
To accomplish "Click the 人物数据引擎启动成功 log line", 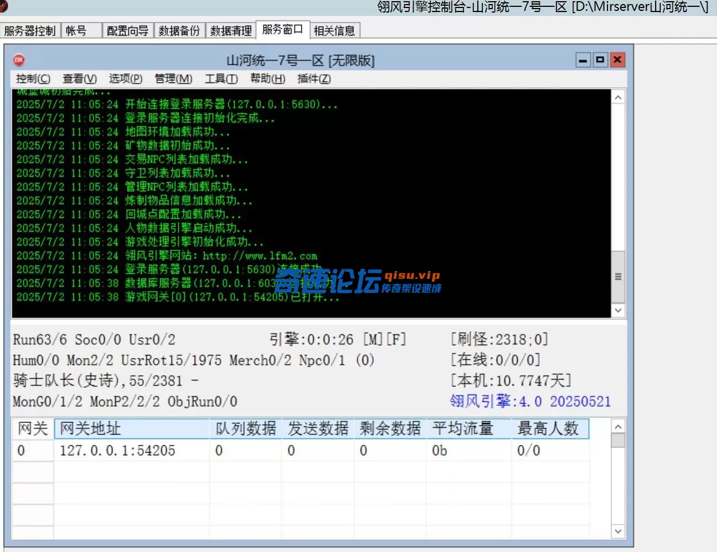I will click(134, 228).
